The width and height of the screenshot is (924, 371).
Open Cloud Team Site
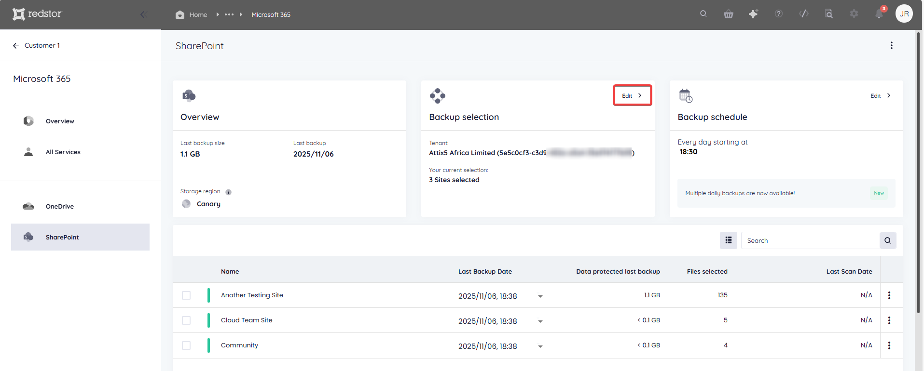(247, 320)
